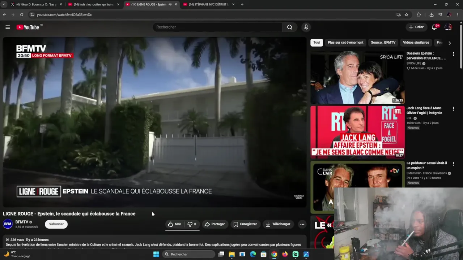This screenshot has width=463, height=260.
Task: Start voice search with microphone icon
Action: (306, 27)
